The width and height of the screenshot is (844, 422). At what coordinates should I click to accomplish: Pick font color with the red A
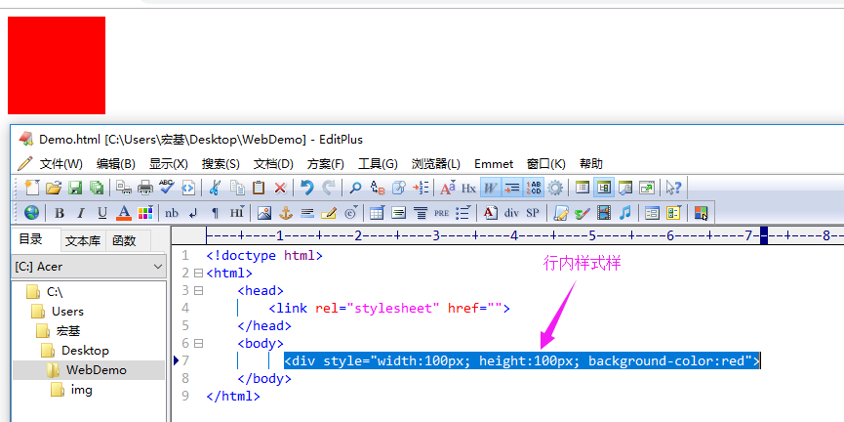(124, 213)
